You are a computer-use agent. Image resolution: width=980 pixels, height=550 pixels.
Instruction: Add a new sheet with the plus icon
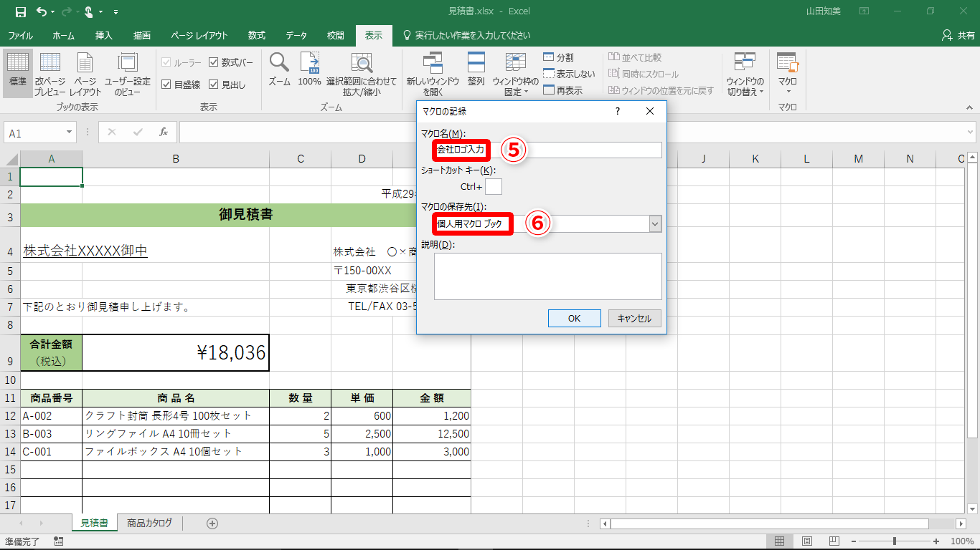(x=212, y=524)
